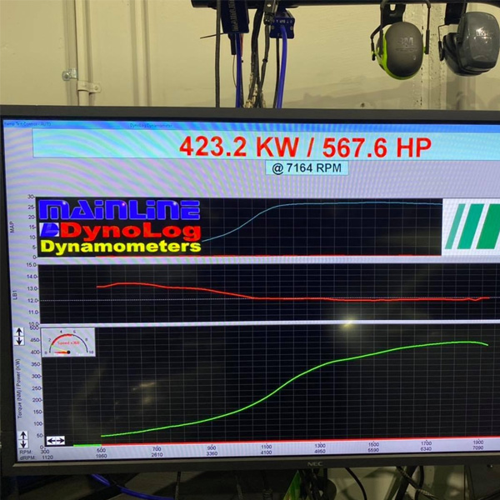Click the red LB1 lambda trace
Image resolution: width=500 pixels, height=500 pixels.
coord(250,295)
